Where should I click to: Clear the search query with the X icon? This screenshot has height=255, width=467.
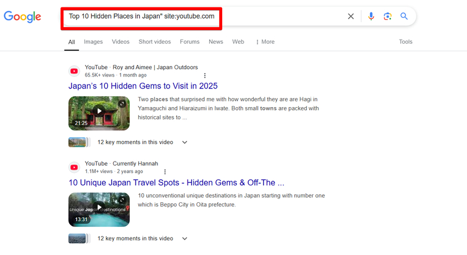[x=351, y=16]
